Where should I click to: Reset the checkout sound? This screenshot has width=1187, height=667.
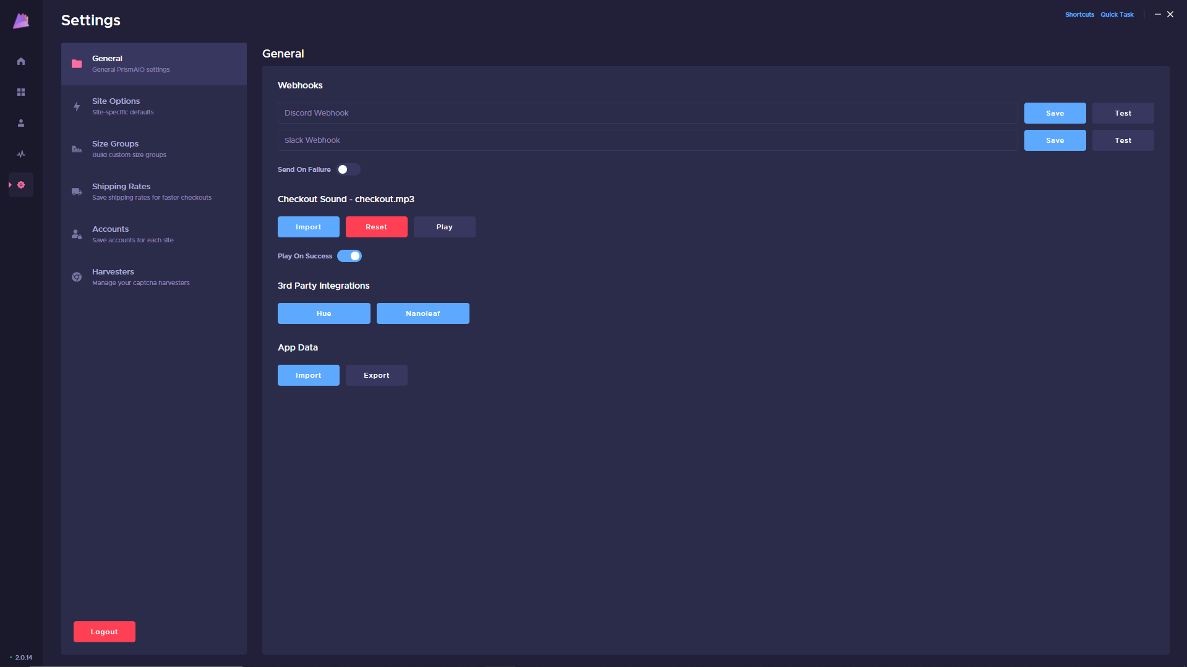click(x=376, y=227)
